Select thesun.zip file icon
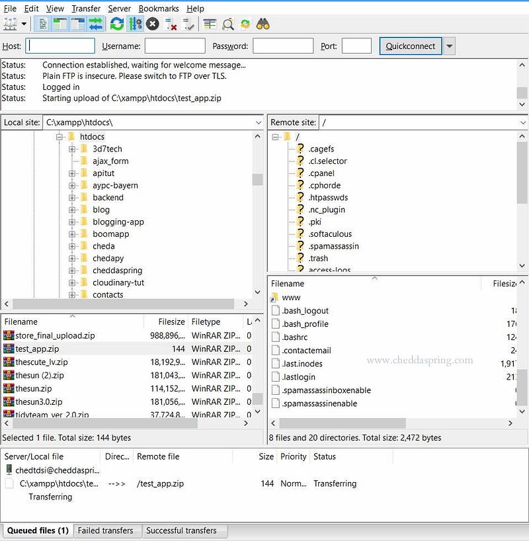 (x=9, y=388)
